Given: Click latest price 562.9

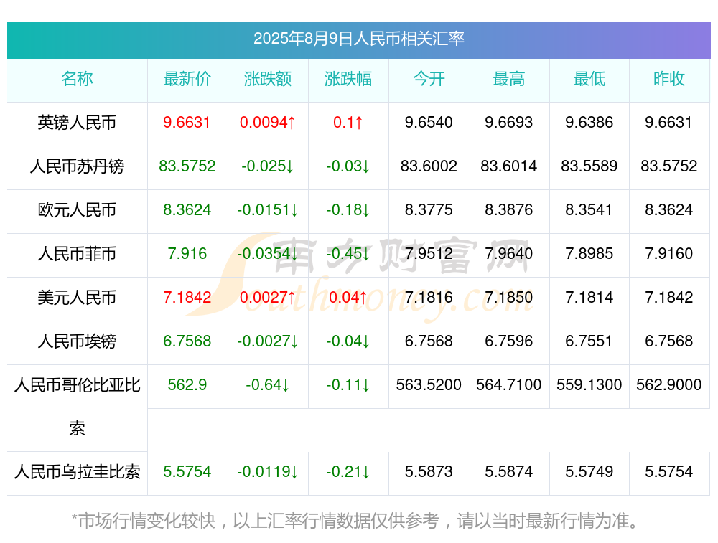Looking at the screenshot, I should 187,384.
